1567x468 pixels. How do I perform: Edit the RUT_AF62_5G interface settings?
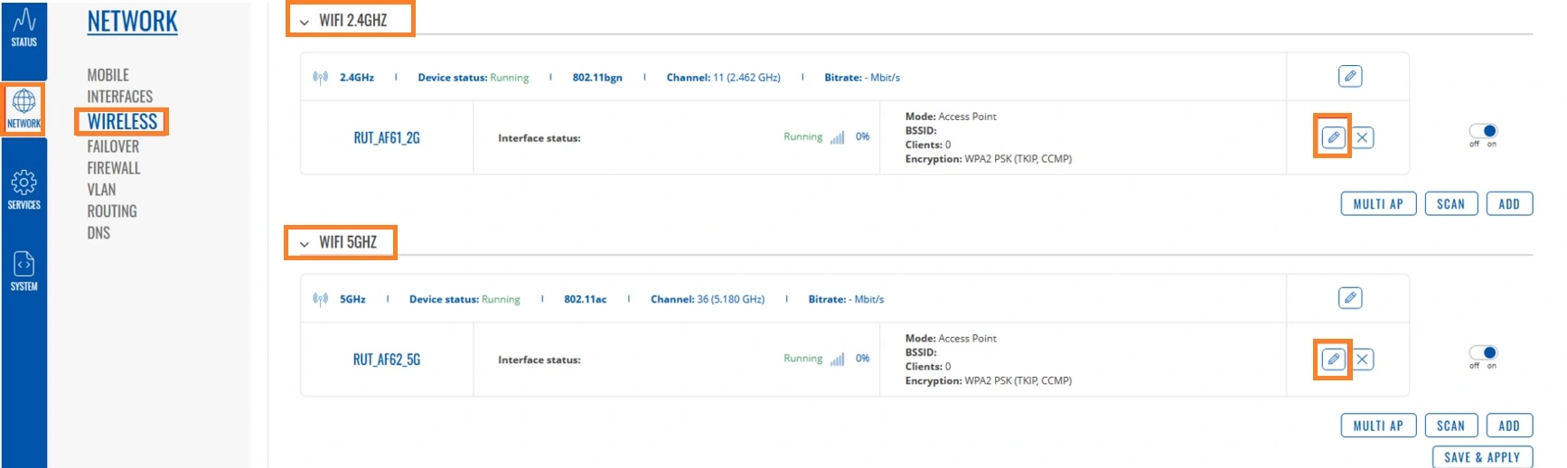coord(1333,360)
